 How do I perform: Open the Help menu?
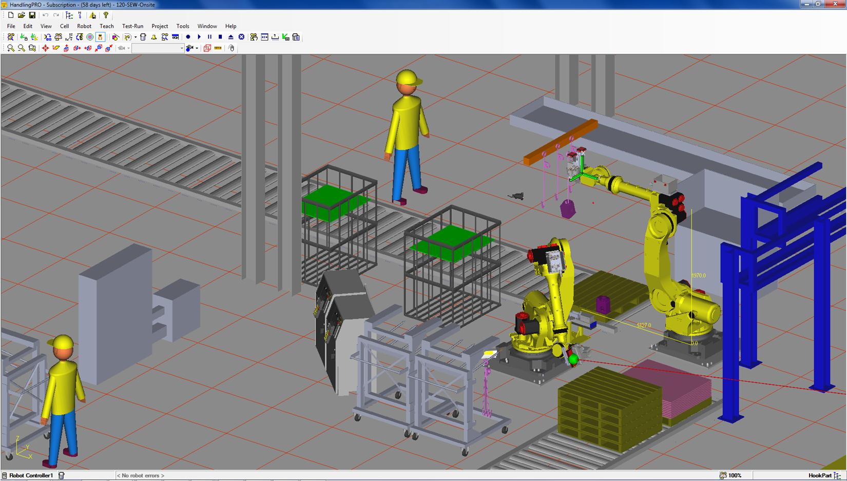point(230,26)
